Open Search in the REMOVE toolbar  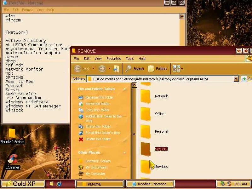pos(135,69)
